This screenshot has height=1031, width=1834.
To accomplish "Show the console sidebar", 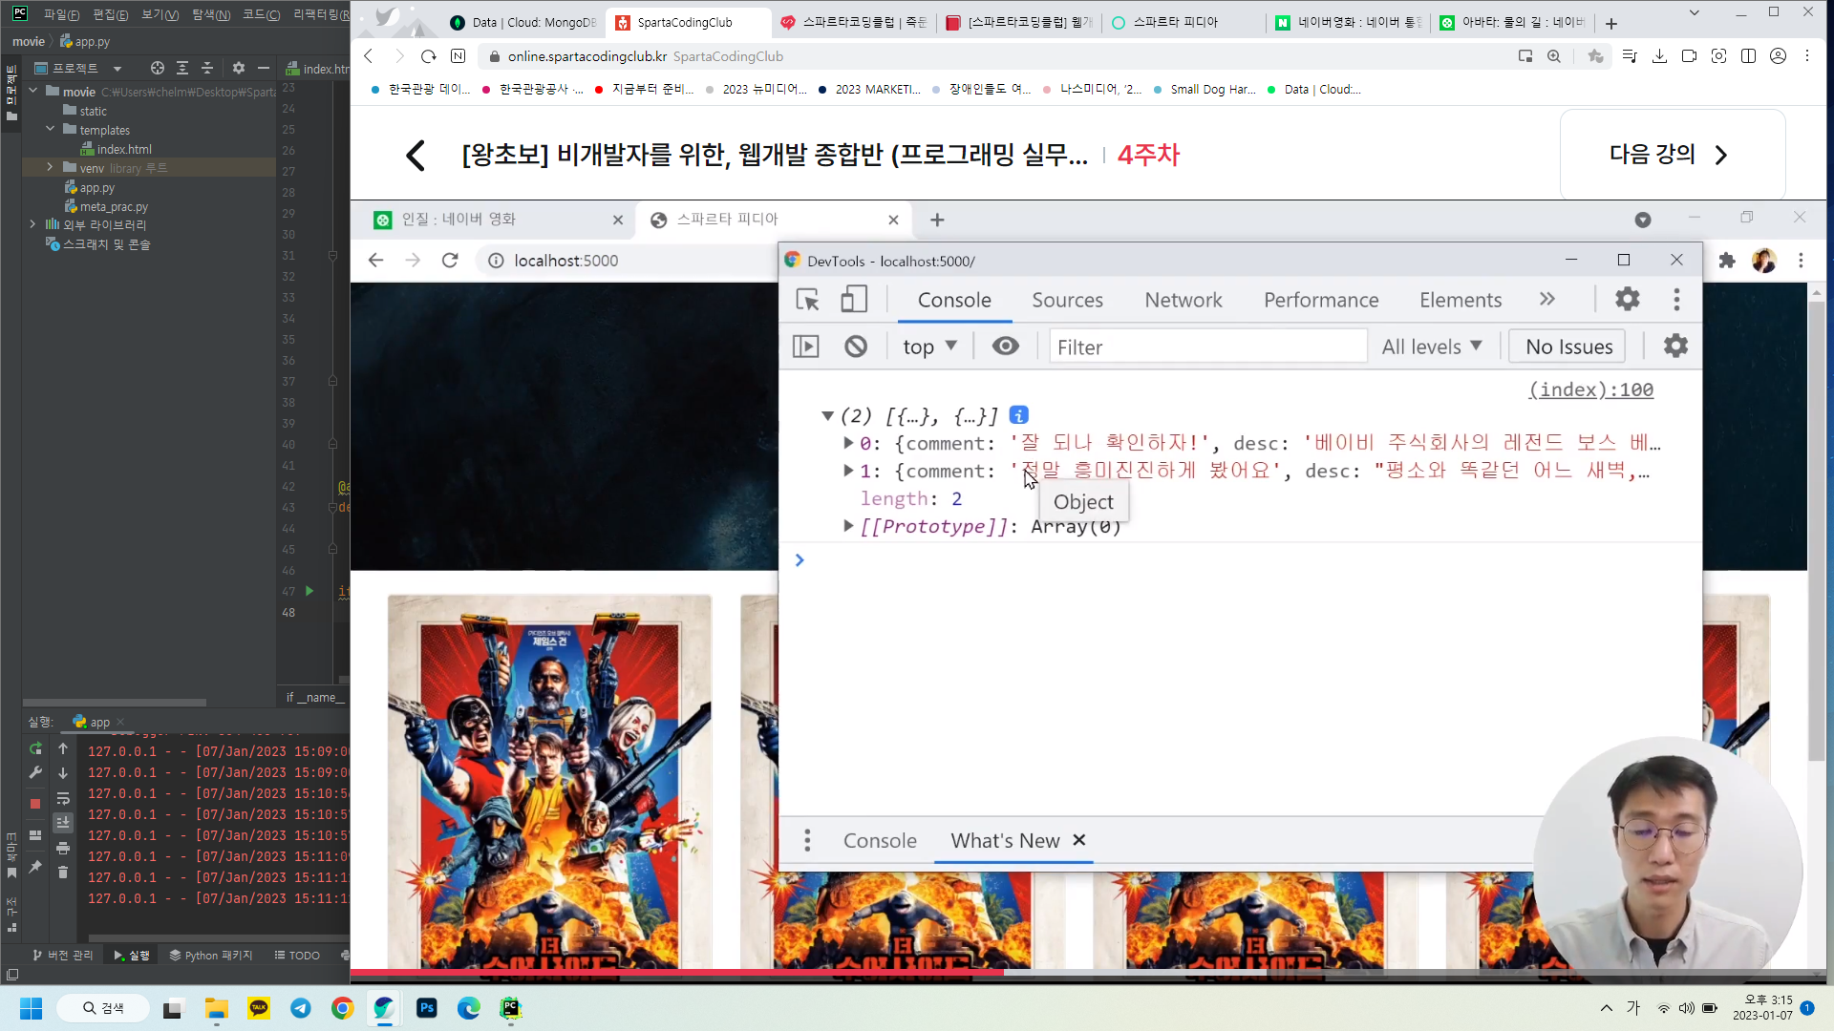I will point(806,347).
